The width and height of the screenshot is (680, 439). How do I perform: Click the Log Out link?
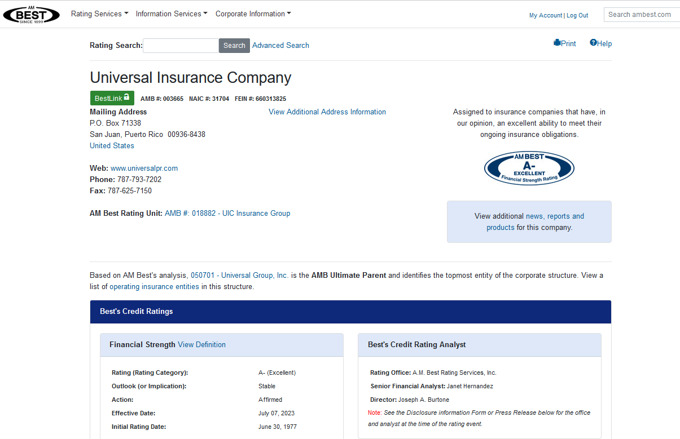577,16
